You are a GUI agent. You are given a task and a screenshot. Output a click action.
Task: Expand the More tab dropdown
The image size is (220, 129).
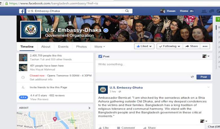100,47
